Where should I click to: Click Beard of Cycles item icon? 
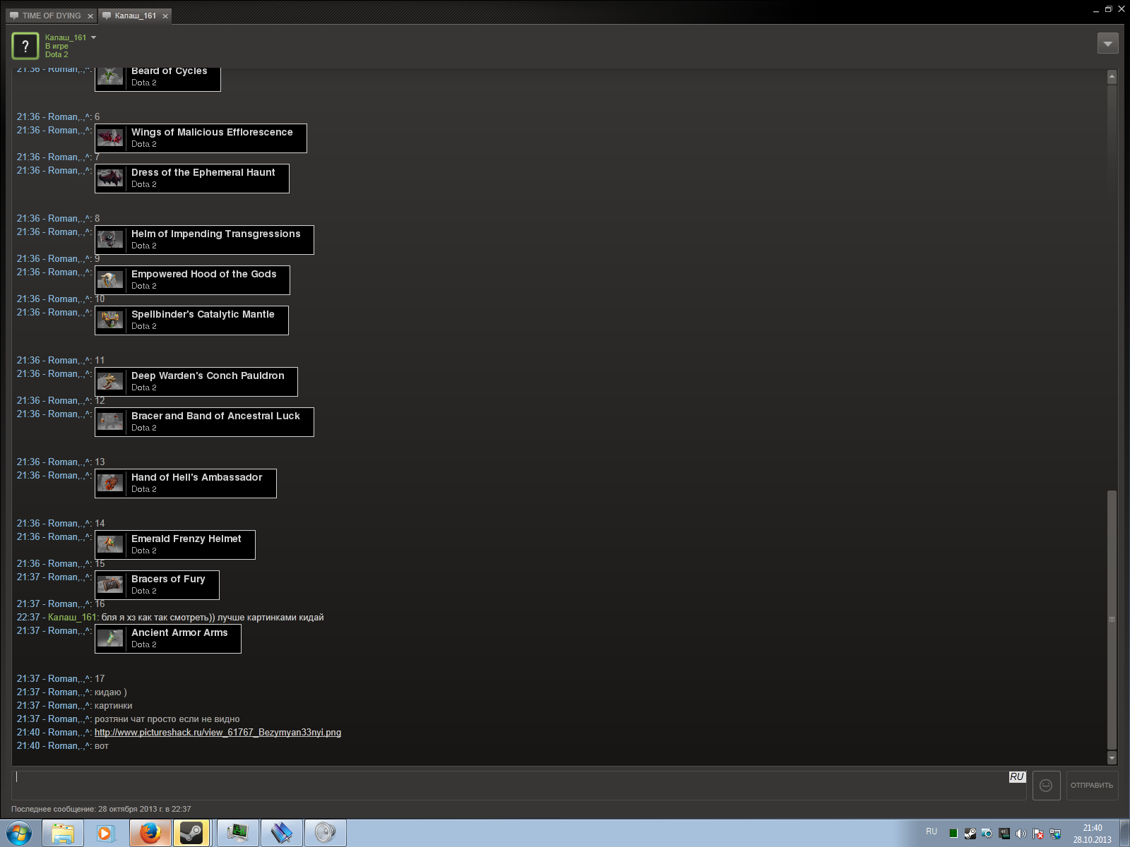point(110,76)
